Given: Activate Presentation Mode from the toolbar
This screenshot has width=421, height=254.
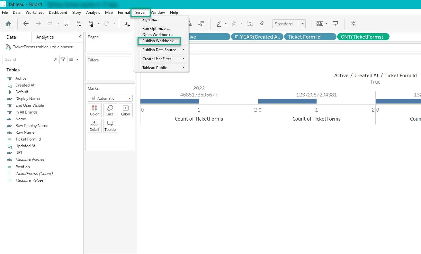Looking at the screenshot, I should point(336,23).
